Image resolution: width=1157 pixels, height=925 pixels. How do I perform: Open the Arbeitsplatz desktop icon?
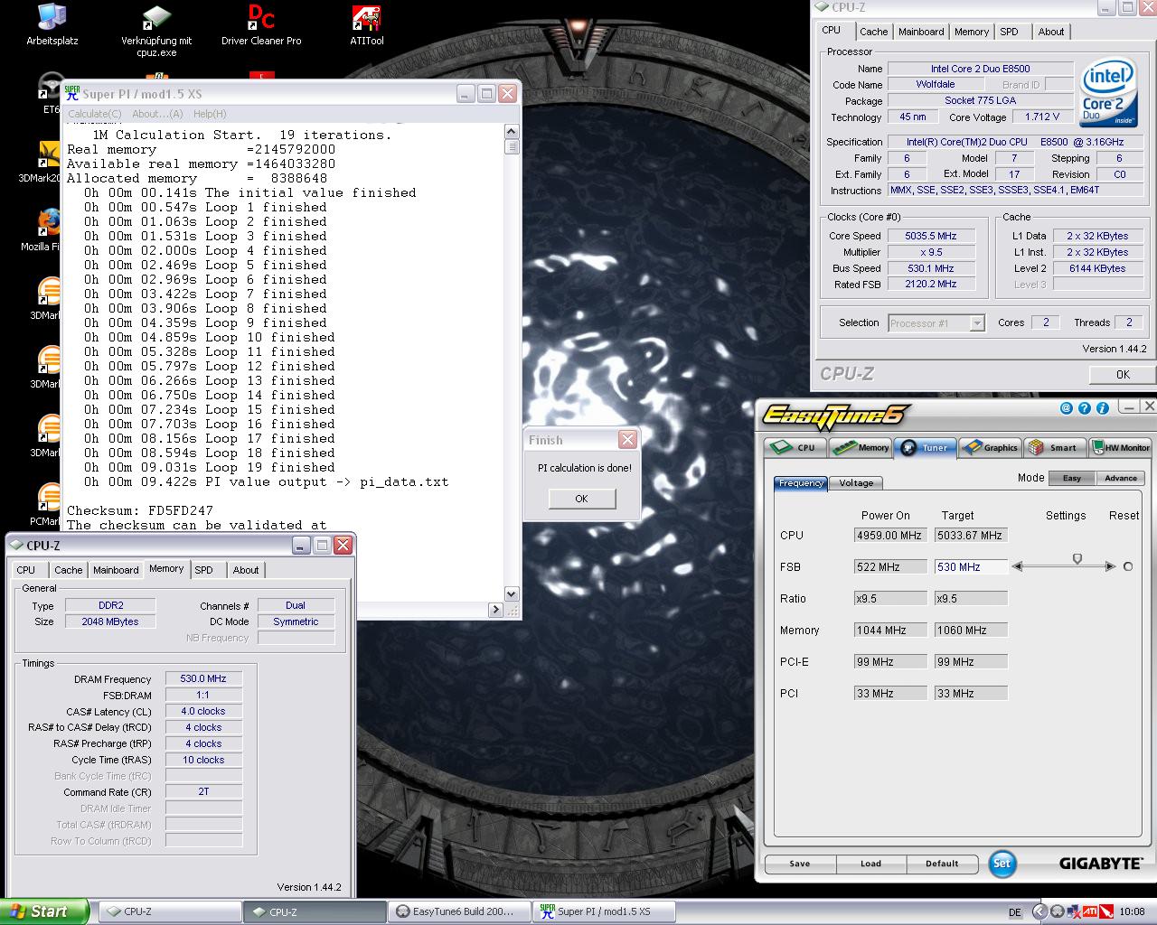52,24
